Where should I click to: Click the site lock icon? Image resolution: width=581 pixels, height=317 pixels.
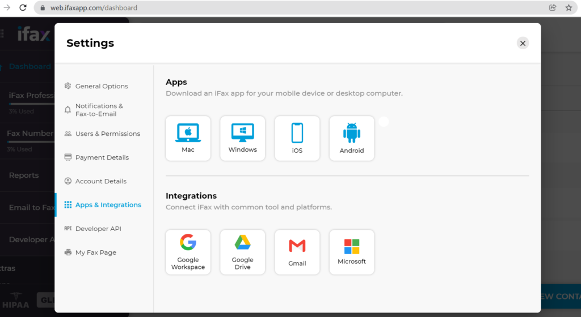(x=43, y=8)
